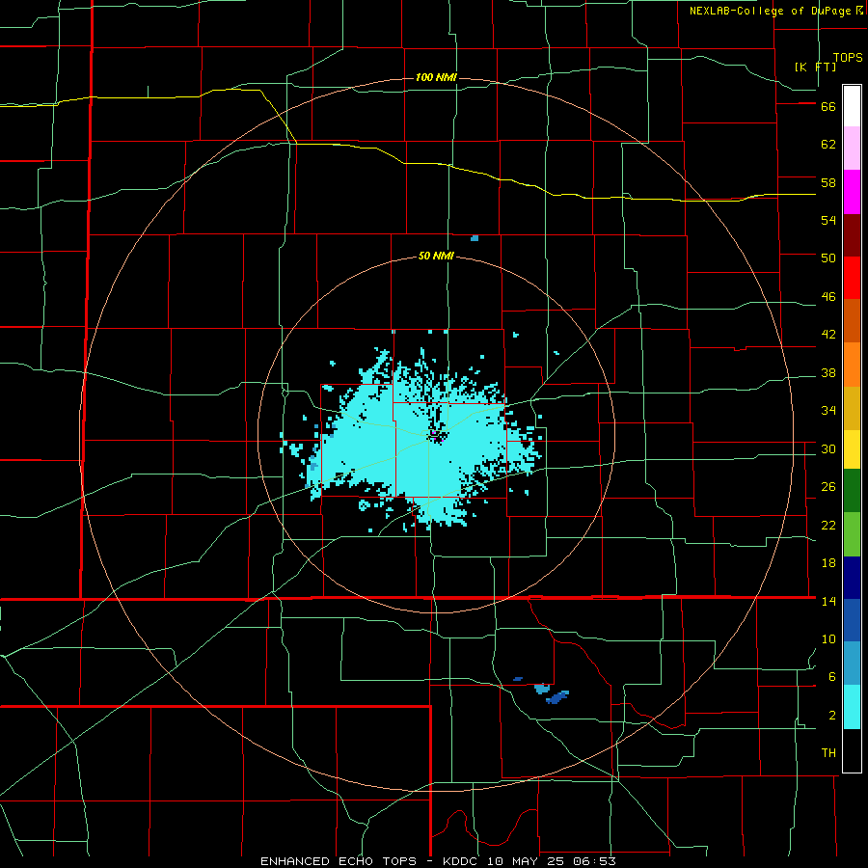
Task: Select the light green legend swatch
Action: coord(852,534)
